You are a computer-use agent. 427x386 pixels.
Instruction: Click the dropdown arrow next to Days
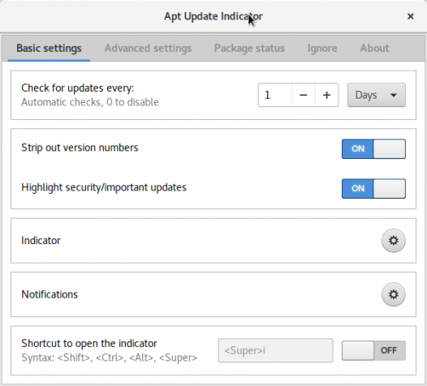click(x=393, y=95)
